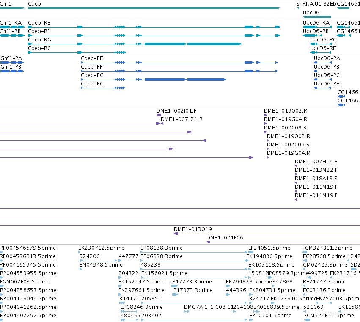Open the DME1-013O19 clone label
The height and width of the screenshot is (322, 360).
193,229
